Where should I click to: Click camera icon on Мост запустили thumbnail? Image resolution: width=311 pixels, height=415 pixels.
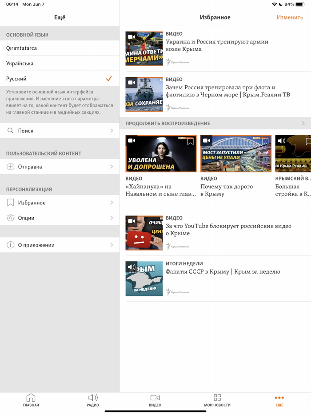coord(207,140)
